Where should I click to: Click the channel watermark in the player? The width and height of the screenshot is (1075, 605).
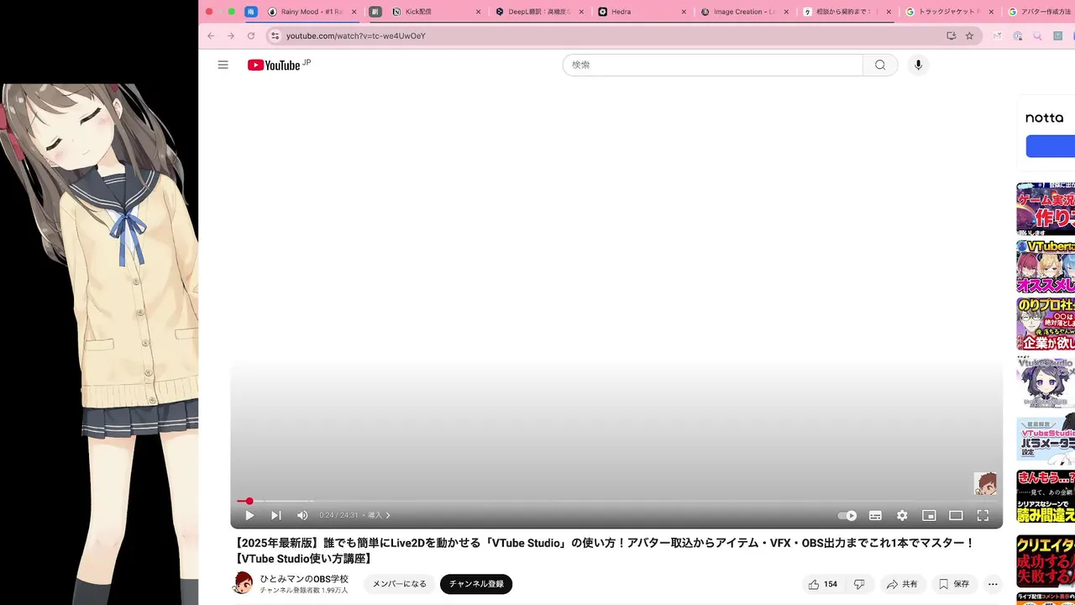tap(985, 483)
